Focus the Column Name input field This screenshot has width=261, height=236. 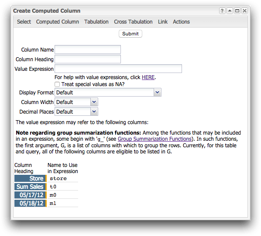tap(88, 49)
